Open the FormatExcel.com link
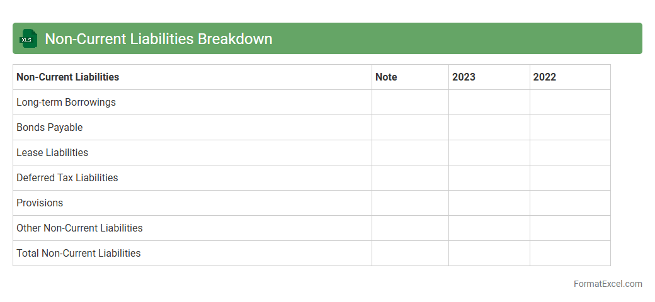The height and width of the screenshot is (302, 655). (607, 284)
